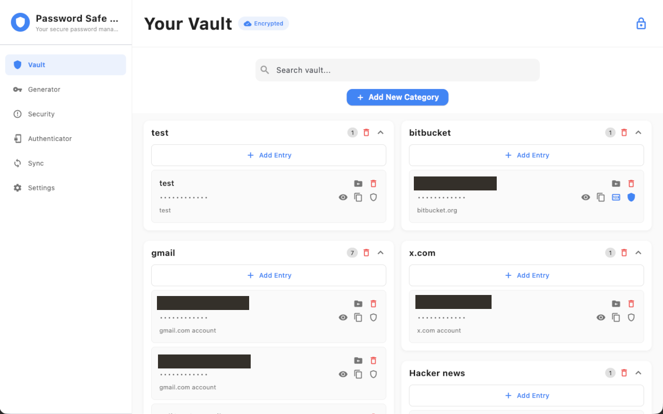Delete the x.com category
663x414 pixels.
pyautogui.click(x=624, y=253)
